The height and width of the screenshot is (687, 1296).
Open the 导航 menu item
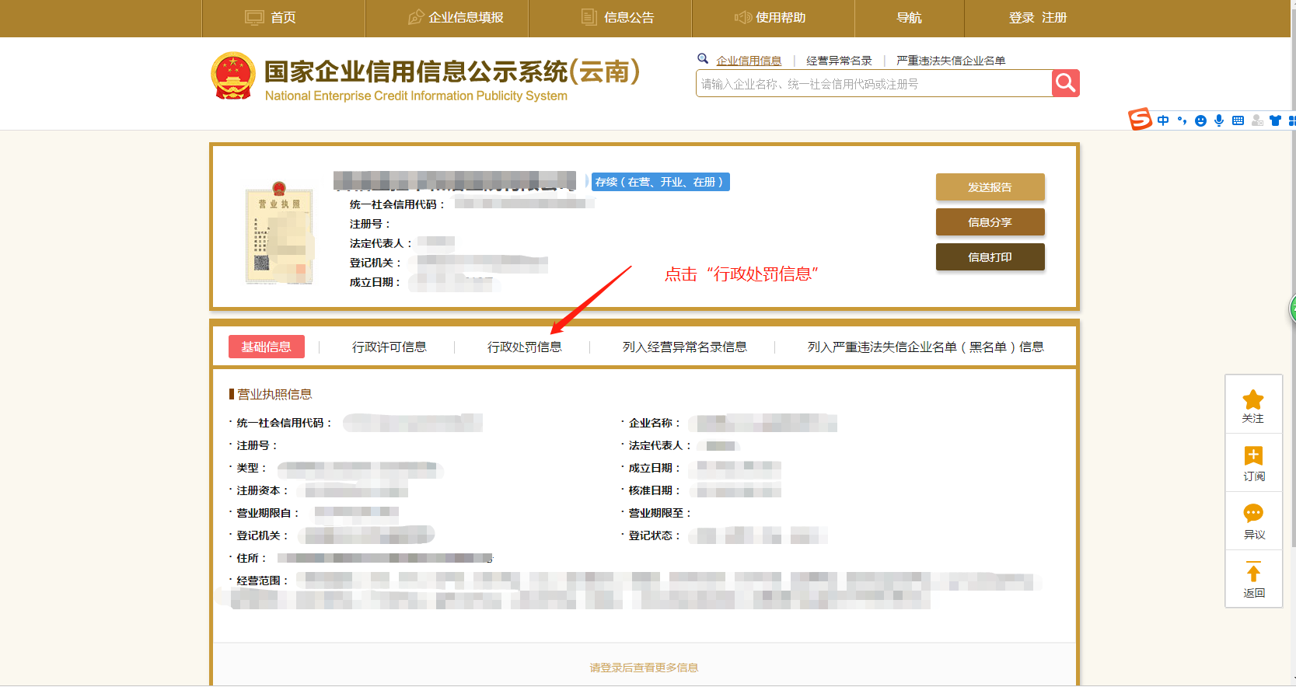[909, 17]
